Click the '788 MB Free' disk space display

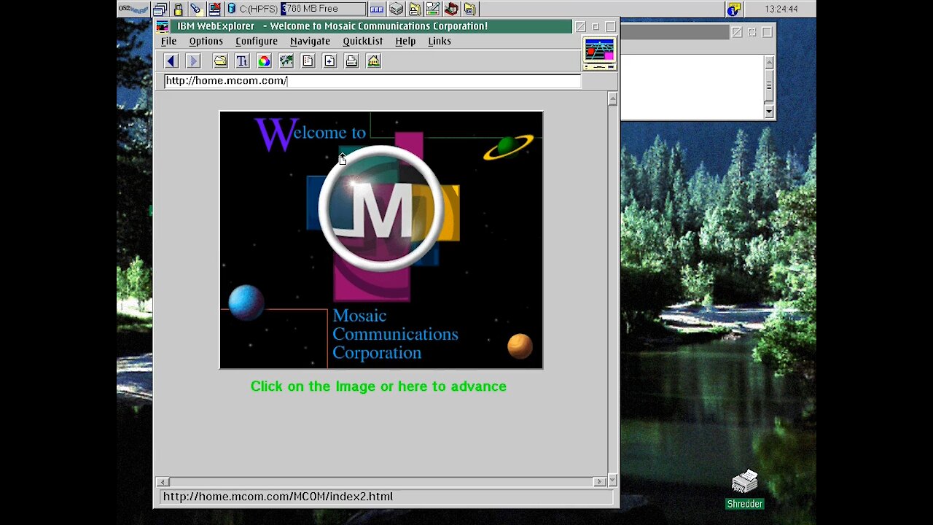click(x=323, y=9)
